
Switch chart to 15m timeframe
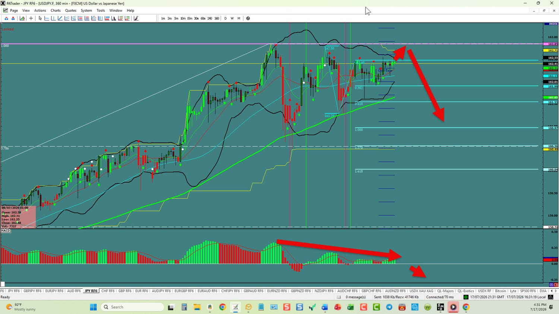click(x=190, y=18)
